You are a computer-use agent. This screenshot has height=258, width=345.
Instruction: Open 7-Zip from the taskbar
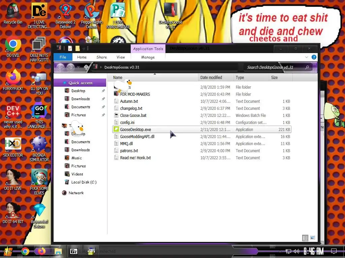click(x=73, y=251)
